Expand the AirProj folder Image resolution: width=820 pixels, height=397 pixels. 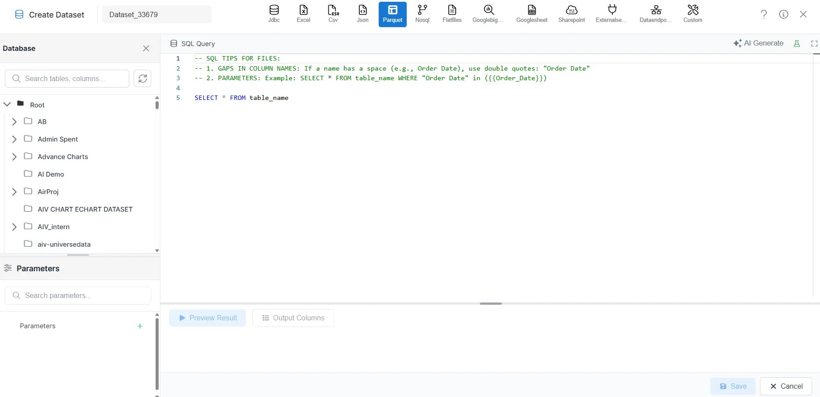click(x=14, y=192)
